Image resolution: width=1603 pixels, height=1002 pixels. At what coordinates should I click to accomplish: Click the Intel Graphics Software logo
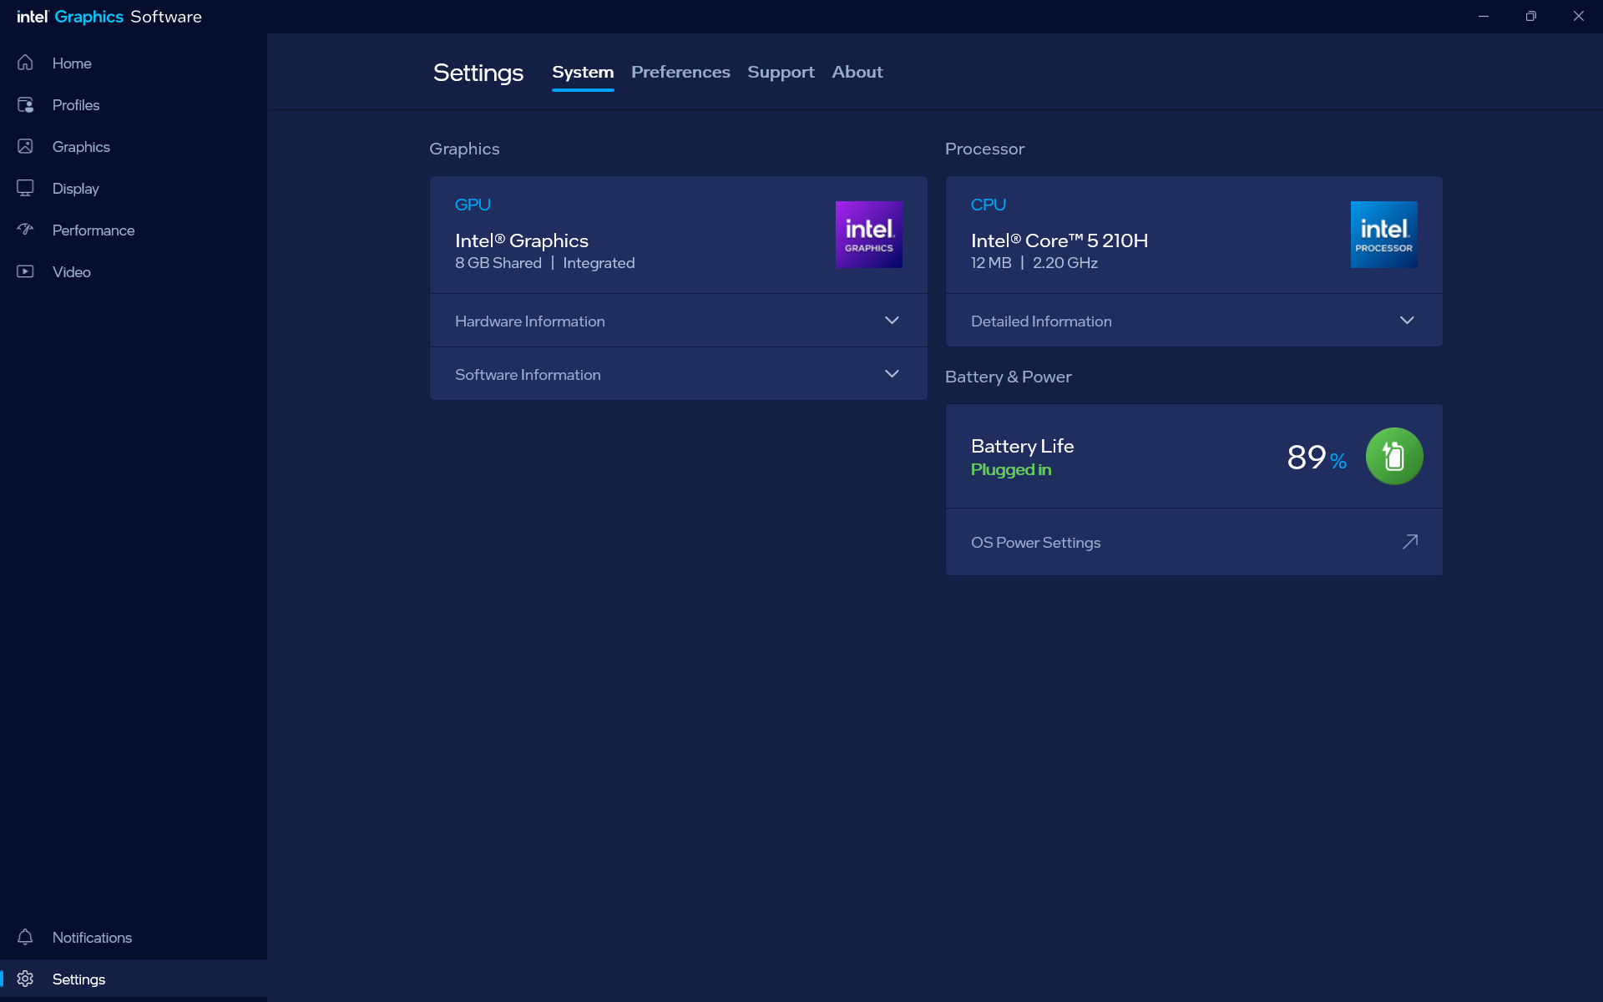point(109,17)
